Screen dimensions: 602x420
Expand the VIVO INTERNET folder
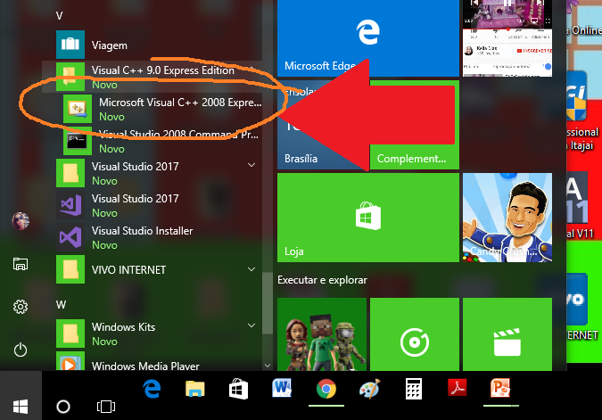point(252,269)
